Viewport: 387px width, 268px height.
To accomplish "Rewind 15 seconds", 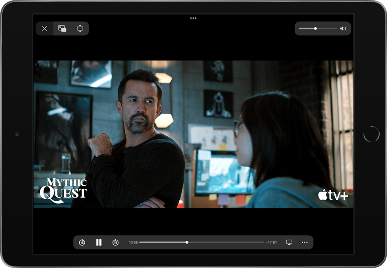I will (x=82, y=243).
